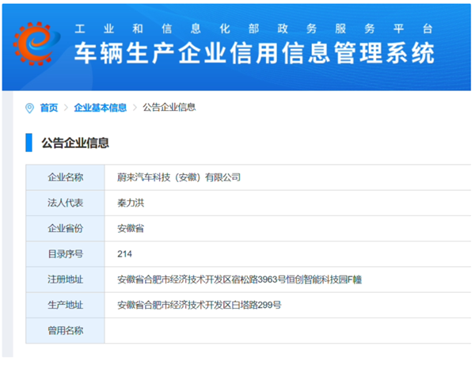
Task: Select registered address containing 宿松路3963号
Action: (239, 279)
